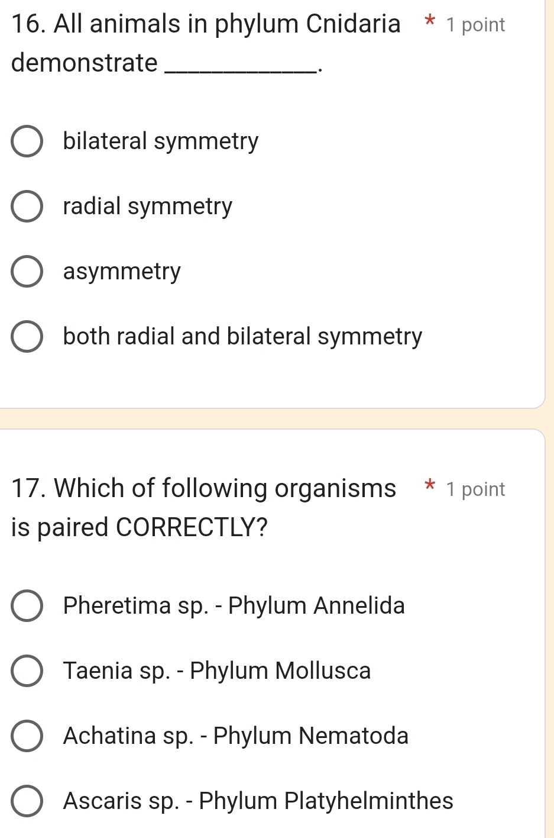Select "both radial and bilateral symmetry" radio
Viewport: 554px width, 838px height.
(x=27, y=337)
